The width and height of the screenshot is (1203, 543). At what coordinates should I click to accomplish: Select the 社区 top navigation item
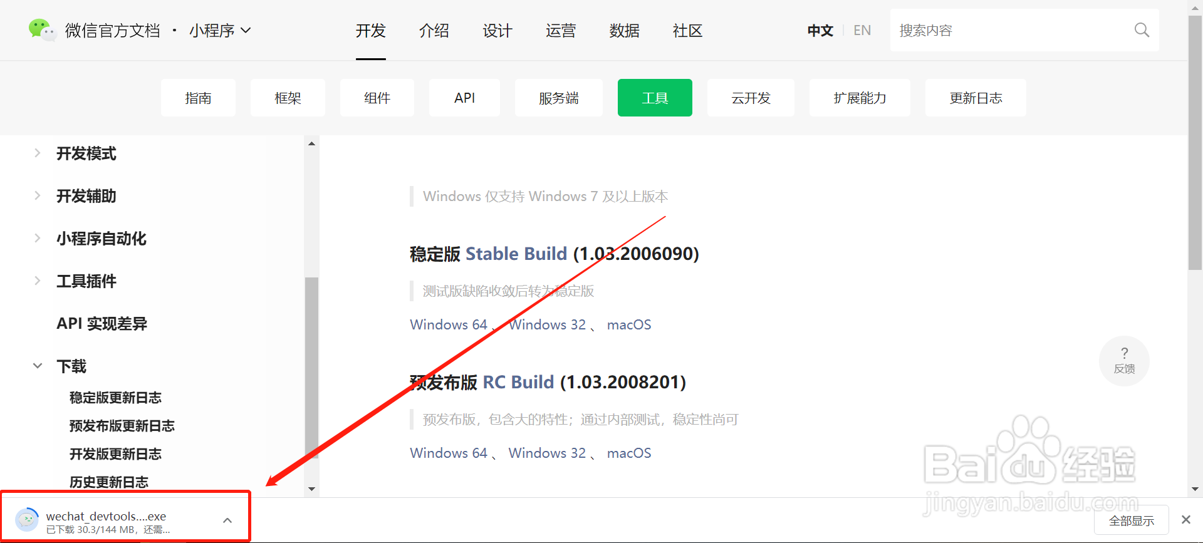[x=688, y=30]
